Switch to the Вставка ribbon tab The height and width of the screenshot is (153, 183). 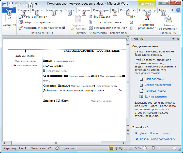pos(37,10)
